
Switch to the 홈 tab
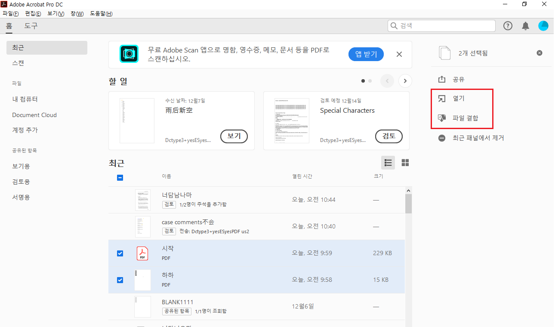pos(9,26)
